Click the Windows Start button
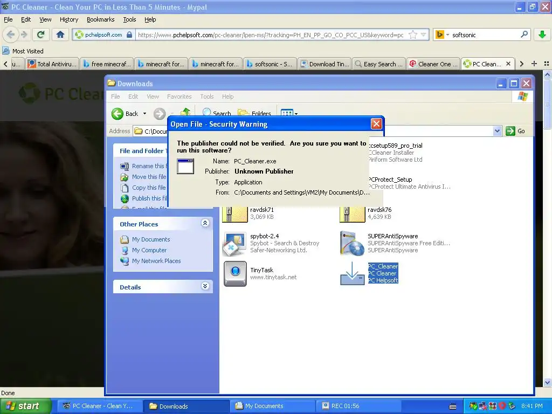 25,406
